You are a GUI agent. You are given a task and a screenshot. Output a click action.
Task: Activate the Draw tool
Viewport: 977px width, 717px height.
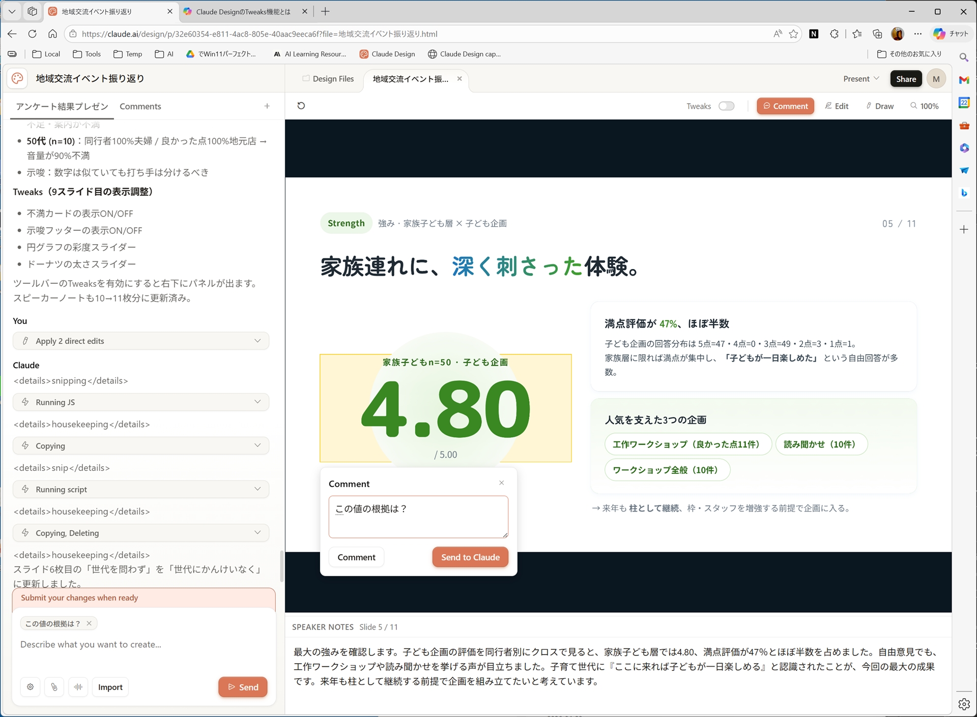coord(880,106)
